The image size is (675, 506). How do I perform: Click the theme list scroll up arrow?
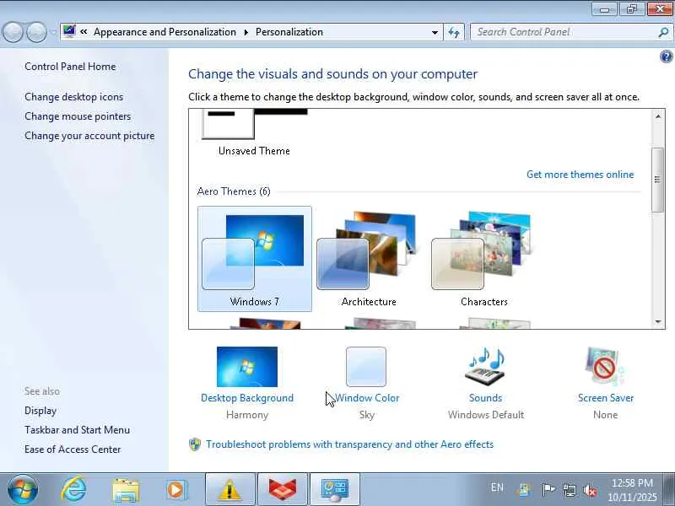(x=658, y=116)
